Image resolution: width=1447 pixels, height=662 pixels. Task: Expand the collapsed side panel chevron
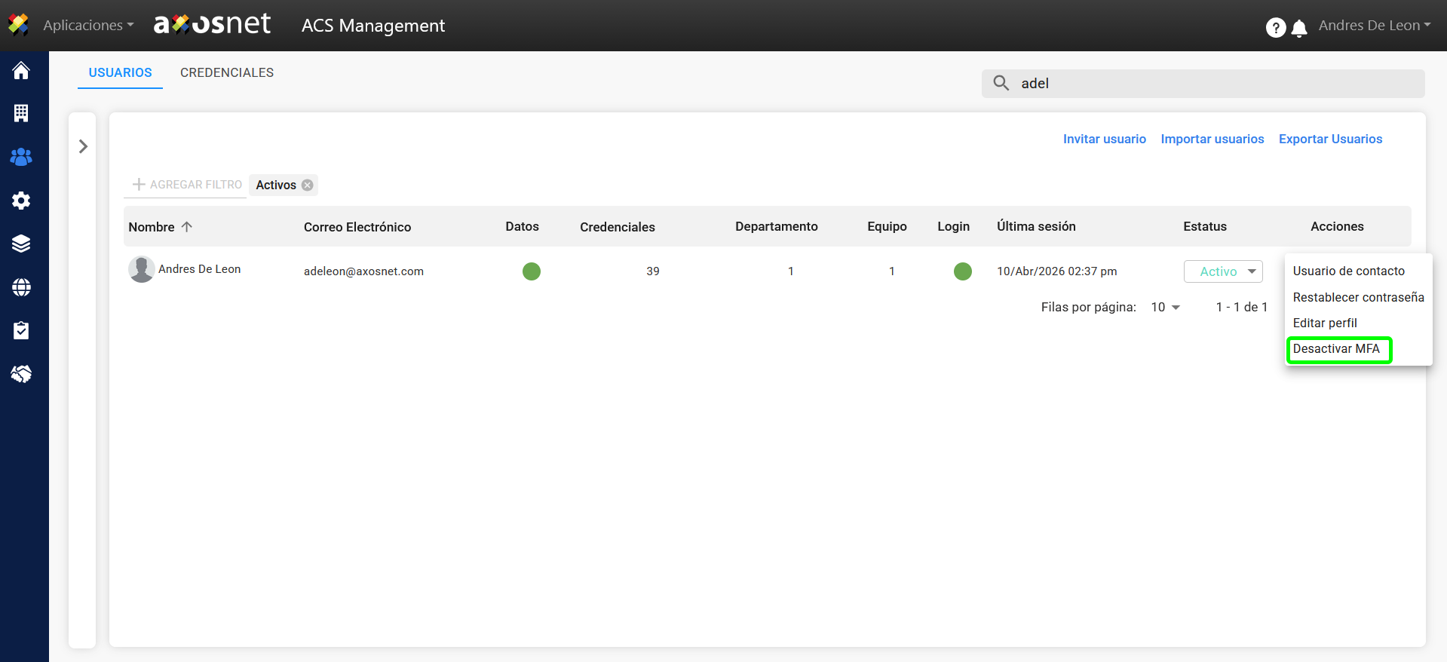(x=83, y=146)
